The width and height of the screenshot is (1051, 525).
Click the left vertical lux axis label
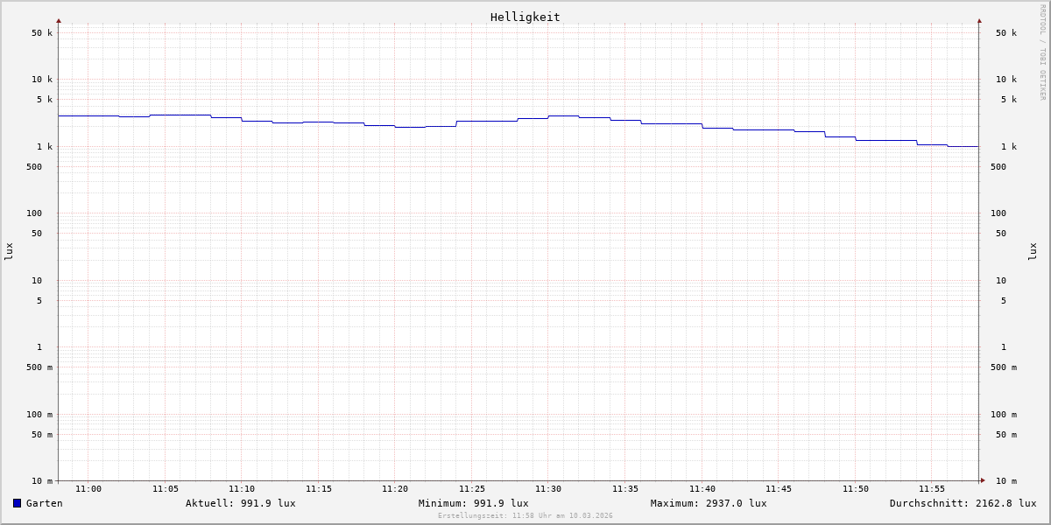[9, 251]
